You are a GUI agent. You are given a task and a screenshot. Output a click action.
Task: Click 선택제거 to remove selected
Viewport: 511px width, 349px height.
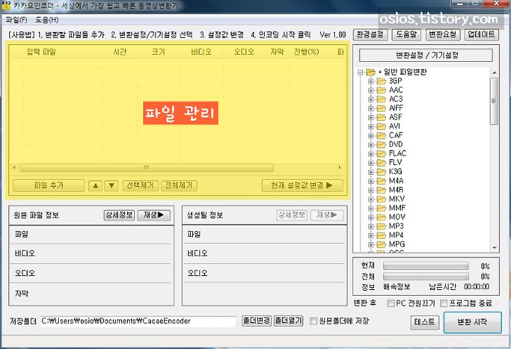pos(141,186)
